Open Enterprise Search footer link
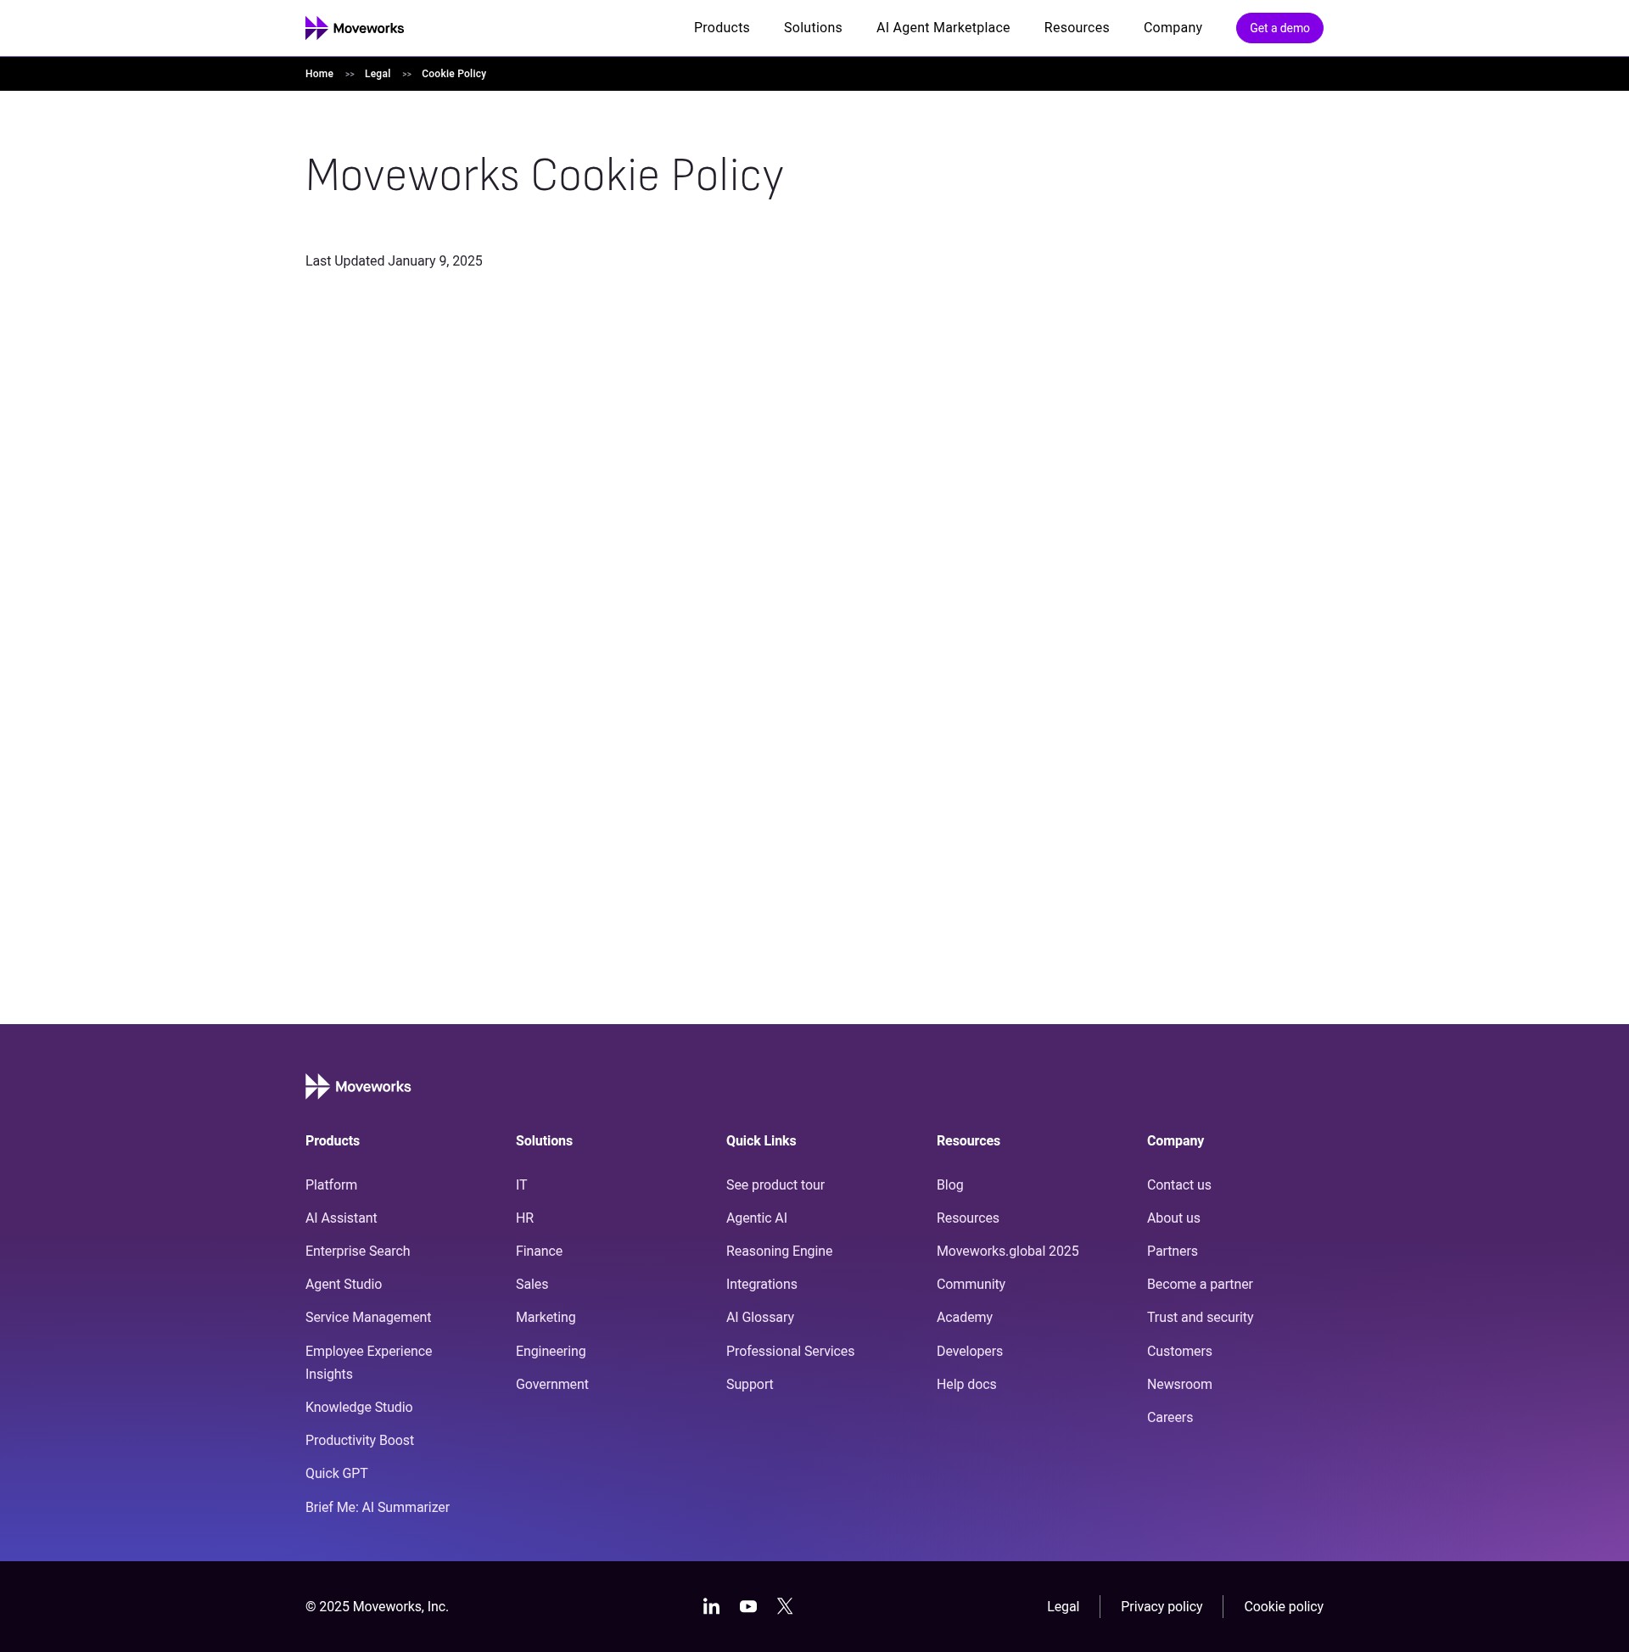 click(357, 1252)
